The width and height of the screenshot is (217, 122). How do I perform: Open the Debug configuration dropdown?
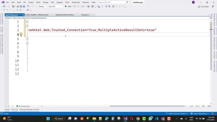coord(42,6)
